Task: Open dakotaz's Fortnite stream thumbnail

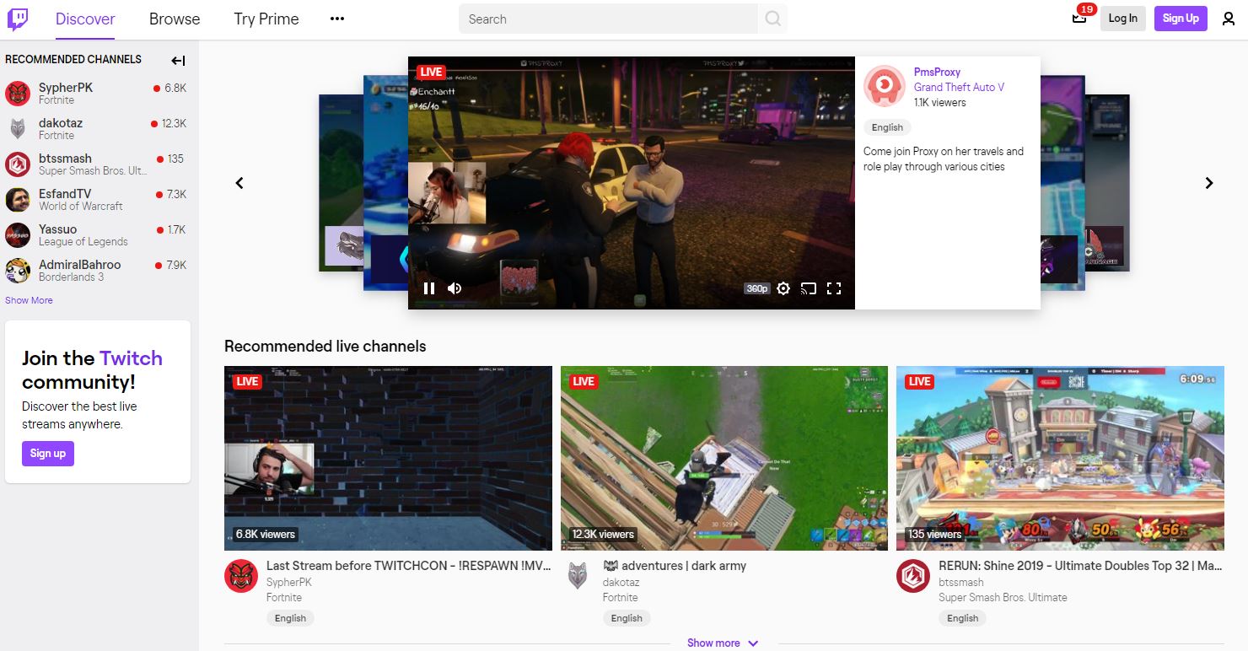Action: (724, 458)
